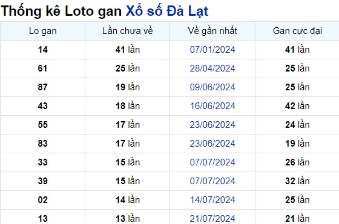The width and height of the screenshot is (339, 224).
Task: Select lo gan number 55
Action: click(x=43, y=125)
